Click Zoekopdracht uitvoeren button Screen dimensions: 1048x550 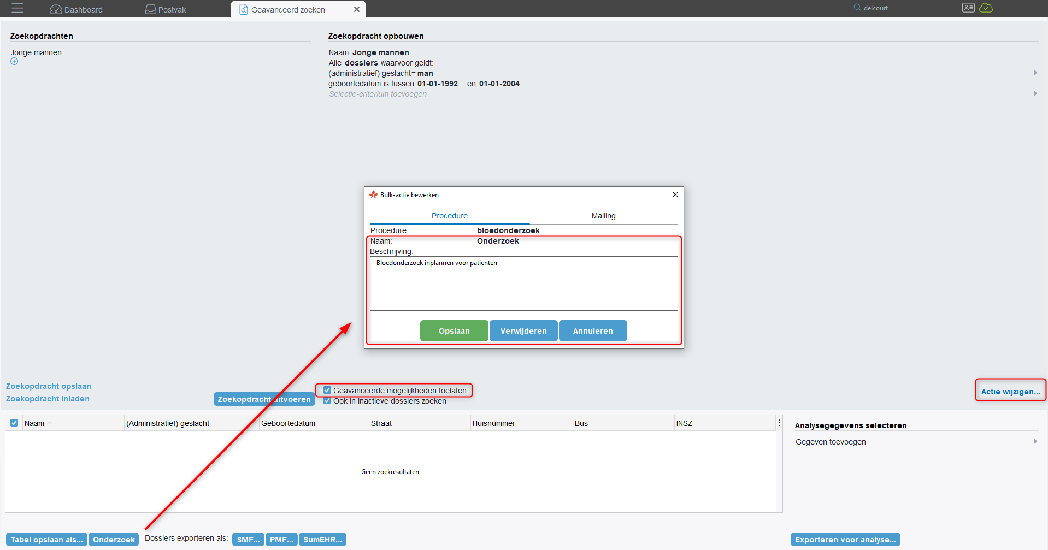(264, 399)
